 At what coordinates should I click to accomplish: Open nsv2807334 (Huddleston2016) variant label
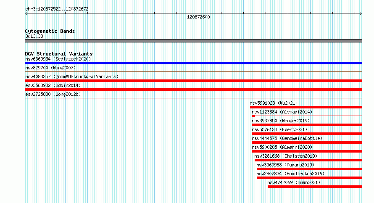[x=290, y=174]
